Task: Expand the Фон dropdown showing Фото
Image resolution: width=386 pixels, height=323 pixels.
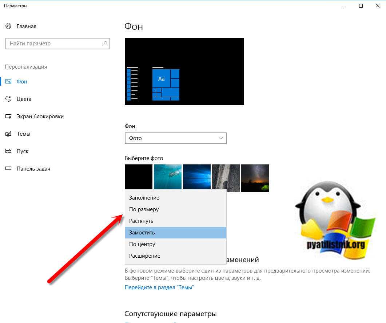Action: pyautogui.click(x=175, y=138)
